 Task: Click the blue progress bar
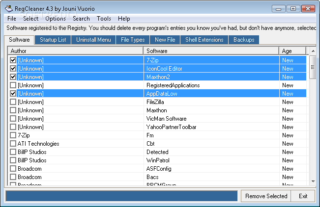click(x=121, y=196)
